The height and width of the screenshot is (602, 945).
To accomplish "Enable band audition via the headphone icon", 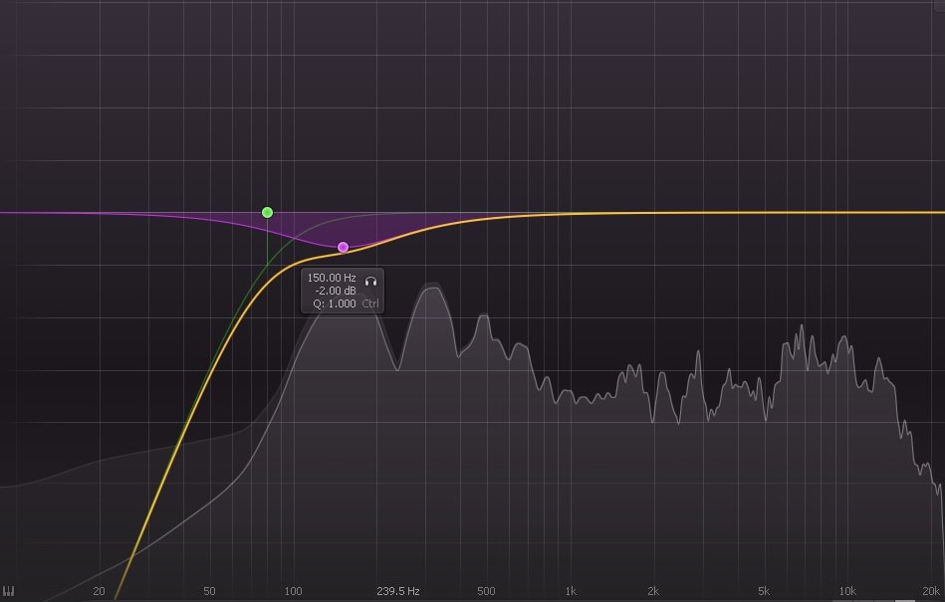I will tap(369, 283).
